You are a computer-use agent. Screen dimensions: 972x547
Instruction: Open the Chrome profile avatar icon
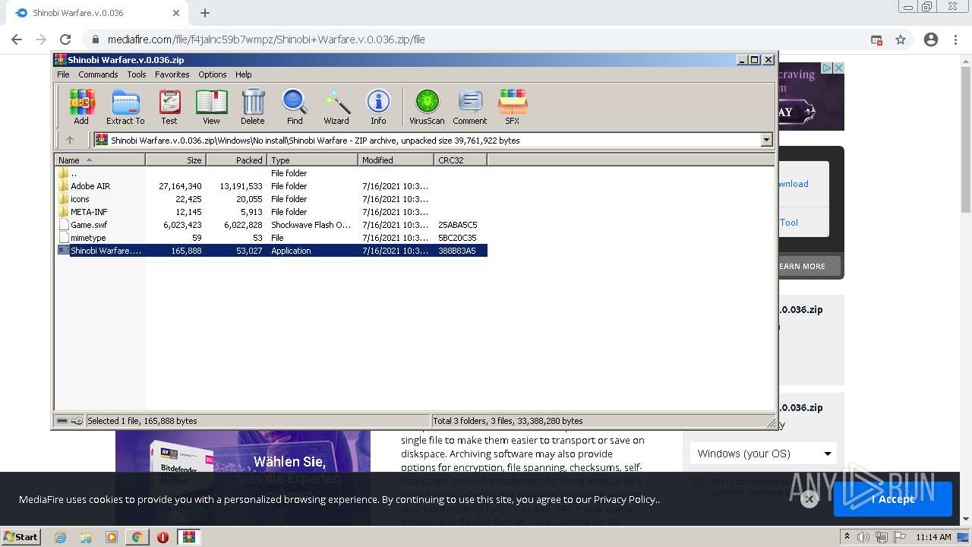click(931, 40)
